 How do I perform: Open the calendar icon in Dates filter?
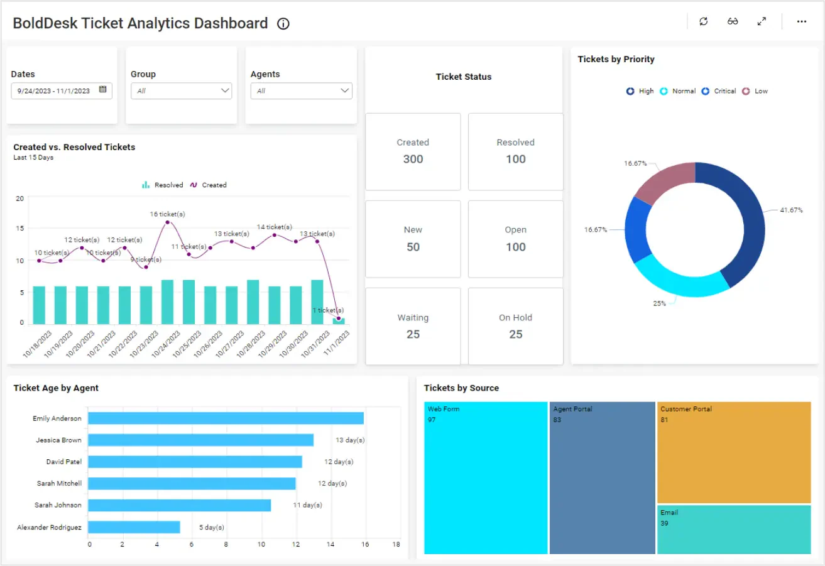[x=103, y=90]
